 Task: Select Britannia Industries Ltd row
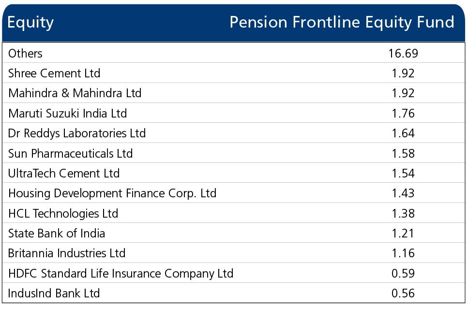click(233, 253)
